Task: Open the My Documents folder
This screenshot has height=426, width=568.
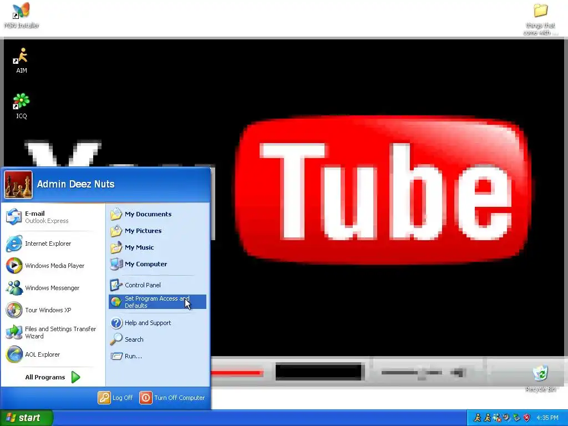Action: 157,214
